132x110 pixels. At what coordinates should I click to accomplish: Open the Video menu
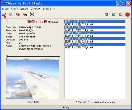click(15, 9)
